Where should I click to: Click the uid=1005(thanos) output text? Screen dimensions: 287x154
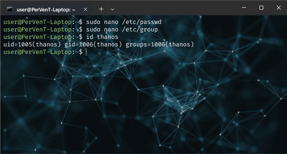click(x=32, y=45)
